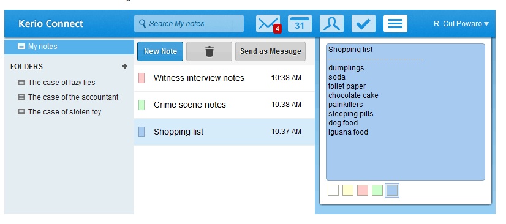506x224 pixels.
Task: Set note color to pink swatch
Action: (363, 190)
